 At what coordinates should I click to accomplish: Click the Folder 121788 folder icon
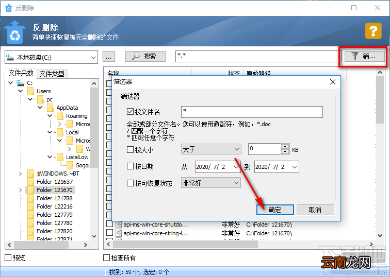[31, 198]
